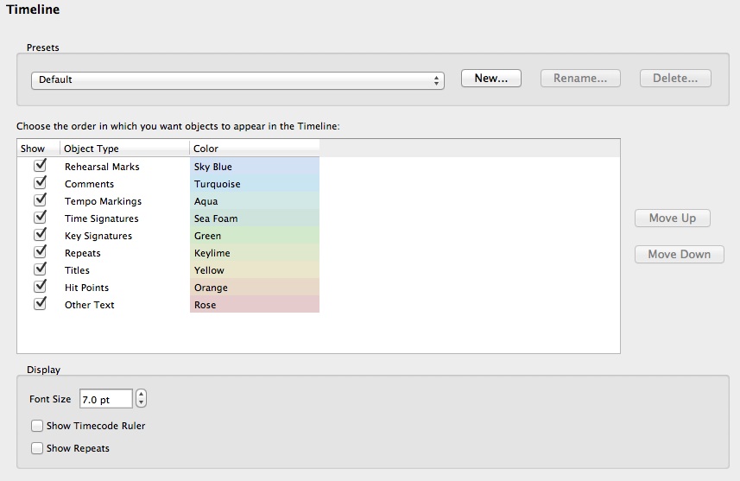
Task: Uncheck Show checkbox for Rehearsal Marks
Action: tap(39, 166)
